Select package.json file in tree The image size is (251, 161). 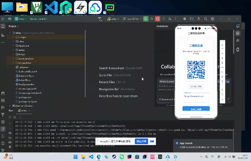[x=24, y=97]
